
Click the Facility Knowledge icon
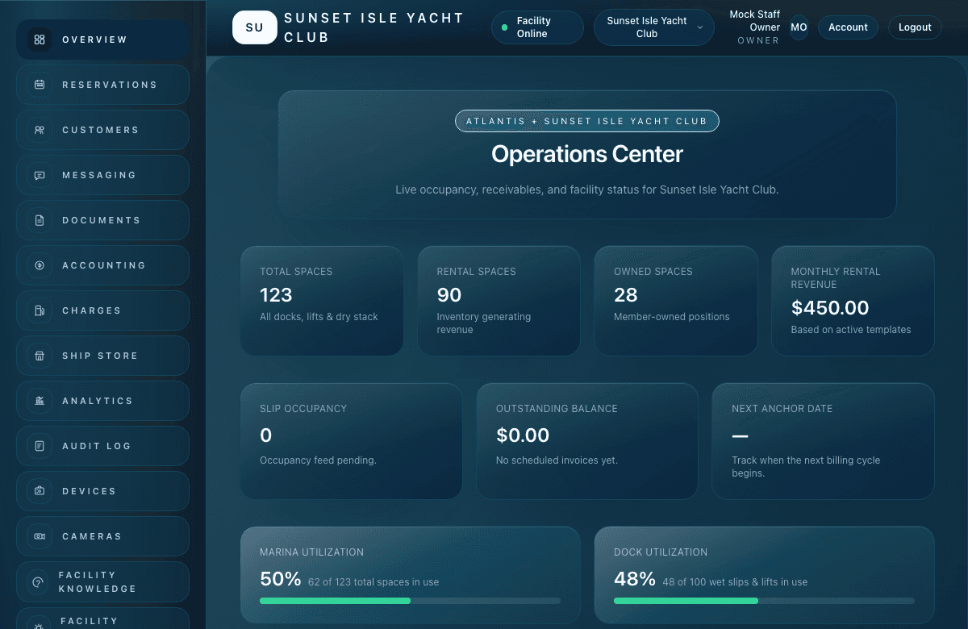click(38, 581)
